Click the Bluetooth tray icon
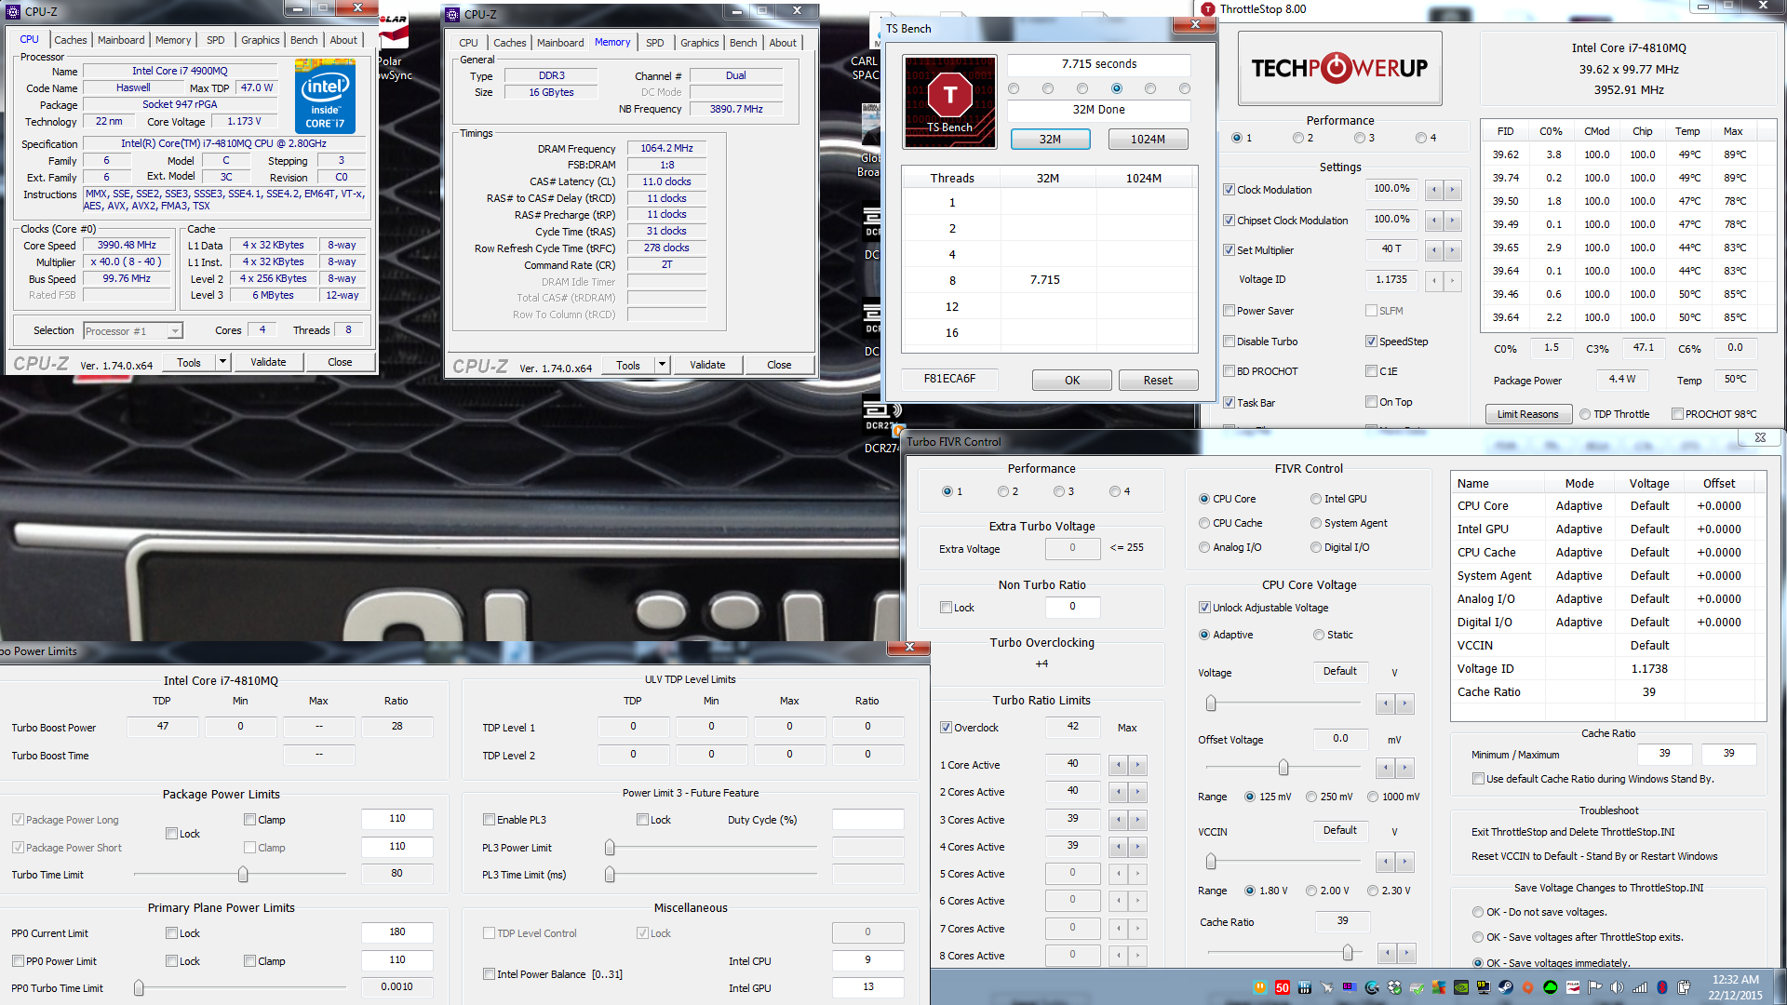The width and height of the screenshot is (1787, 1005). [x=1661, y=987]
